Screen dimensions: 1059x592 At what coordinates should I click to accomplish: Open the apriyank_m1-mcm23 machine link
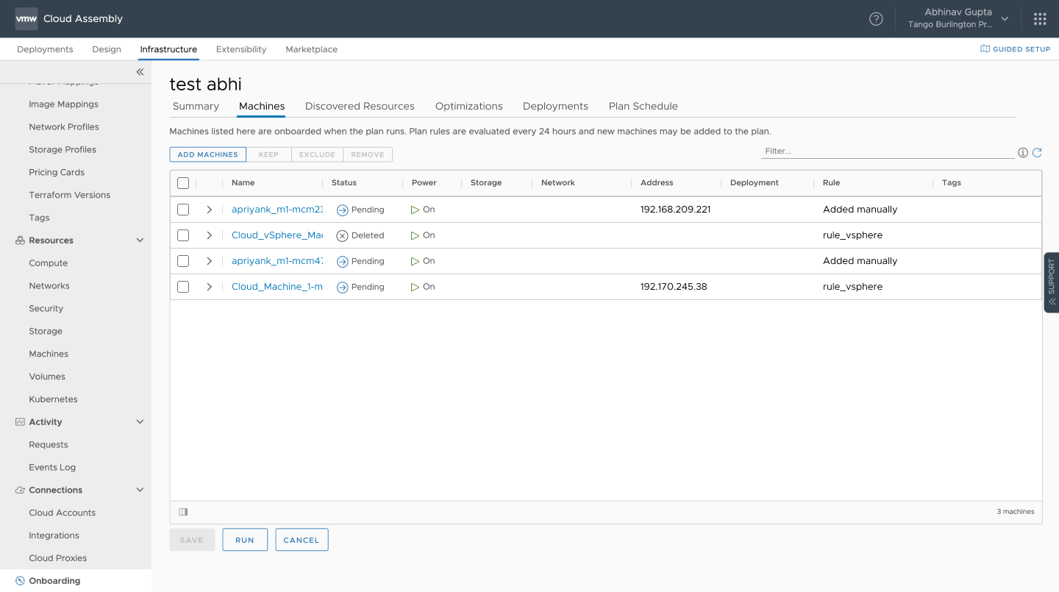click(277, 210)
